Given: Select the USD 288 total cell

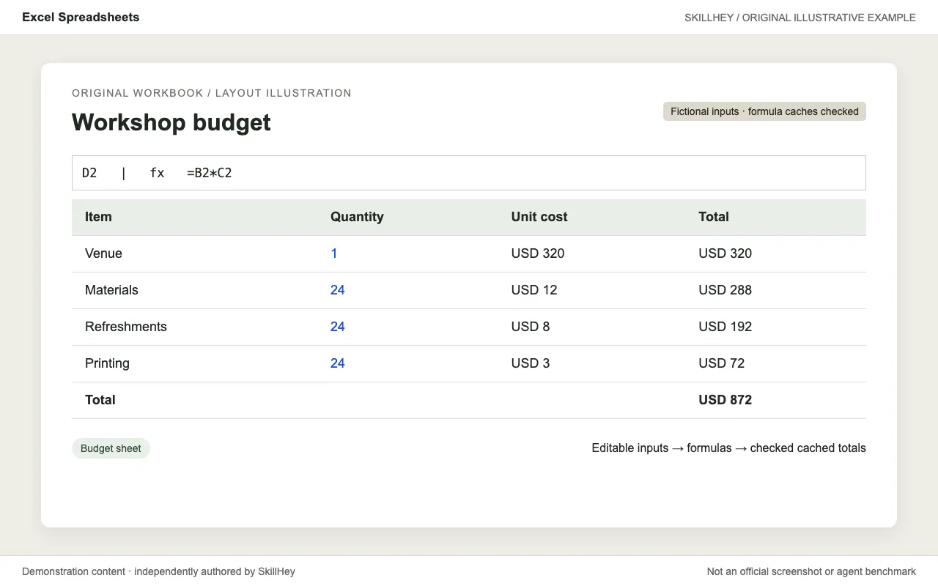Looking at the screenshot, I should point(725,290).
